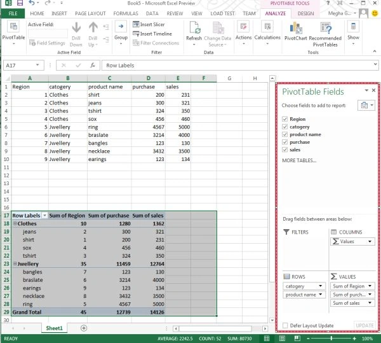Adjust the zoom slider handle

tap(331, 339)
